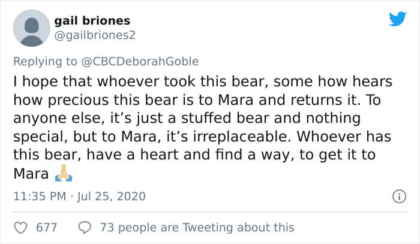420x244 pixels.
Task: Click the praying hands emoji
Action: pos(64,173)
